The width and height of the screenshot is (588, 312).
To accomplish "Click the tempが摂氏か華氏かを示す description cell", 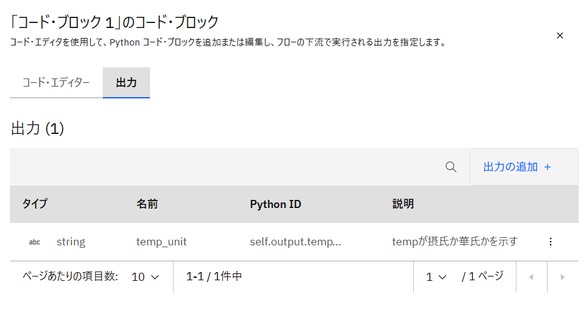I will (455, 242).
